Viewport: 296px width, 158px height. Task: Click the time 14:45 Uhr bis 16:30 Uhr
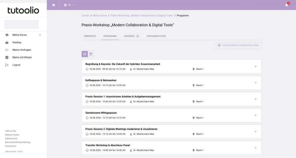click(114, 150)
